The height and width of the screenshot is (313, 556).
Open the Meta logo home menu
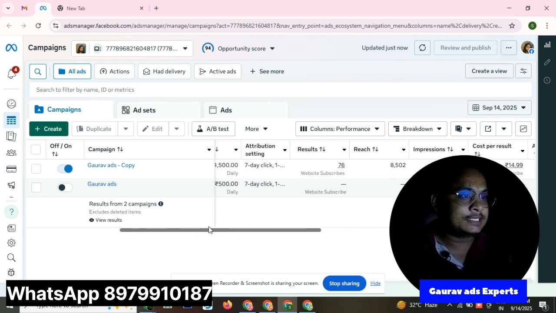tap(11, 48)
